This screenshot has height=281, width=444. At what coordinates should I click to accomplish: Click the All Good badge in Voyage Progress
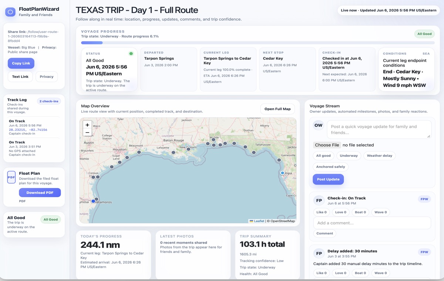424,34
